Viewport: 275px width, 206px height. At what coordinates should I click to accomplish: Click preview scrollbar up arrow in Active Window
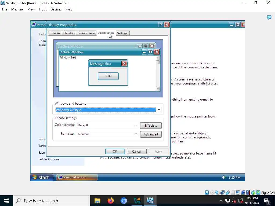[x=157, y=58]
